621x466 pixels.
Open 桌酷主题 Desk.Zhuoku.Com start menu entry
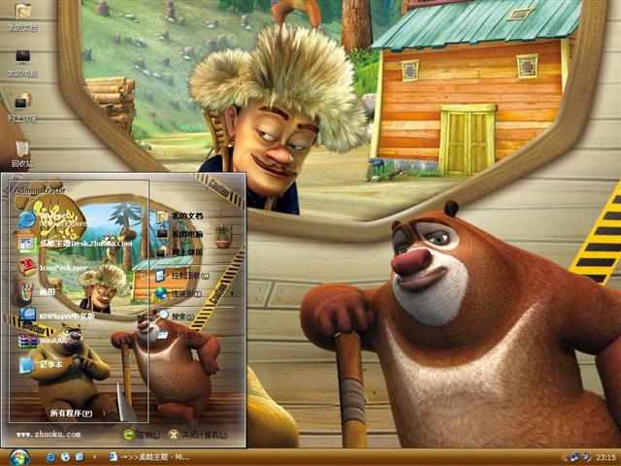pos(76,244)
